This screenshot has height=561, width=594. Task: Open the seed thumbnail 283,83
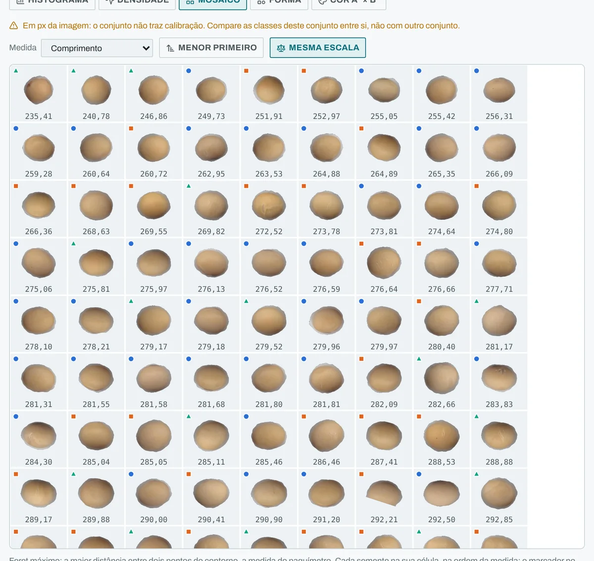pyautogui.click(x=499, y=382)
